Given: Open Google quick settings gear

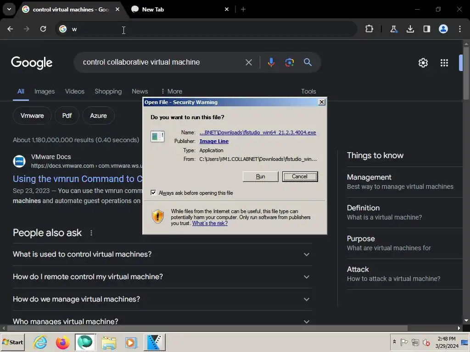Looking at the screenshot, I should tap(423, 63).
